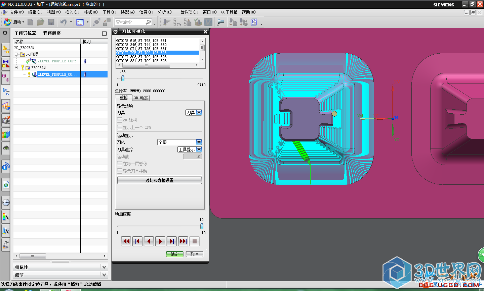The width and height of the screenshot is (484, 291).
Task: Open the Web Browser sidebar tab
Action: point(6,184)
